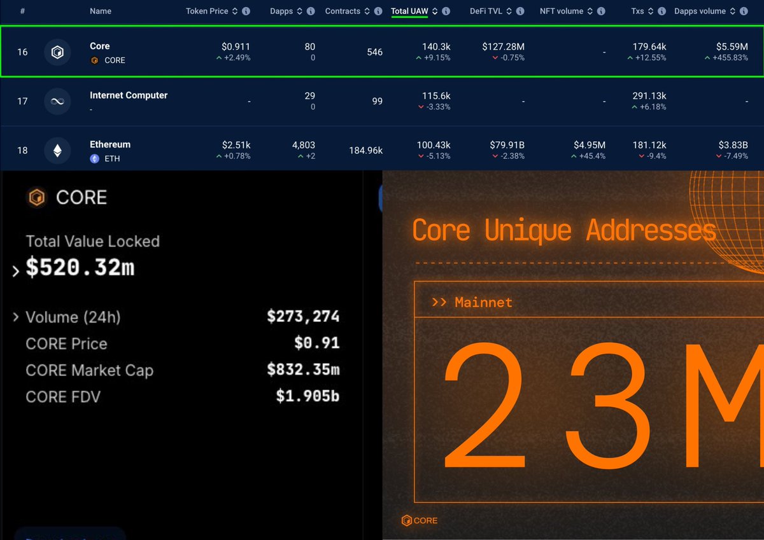Sort by Dapps volume arrows
764x540 pixels.
[x=734, y=11]
